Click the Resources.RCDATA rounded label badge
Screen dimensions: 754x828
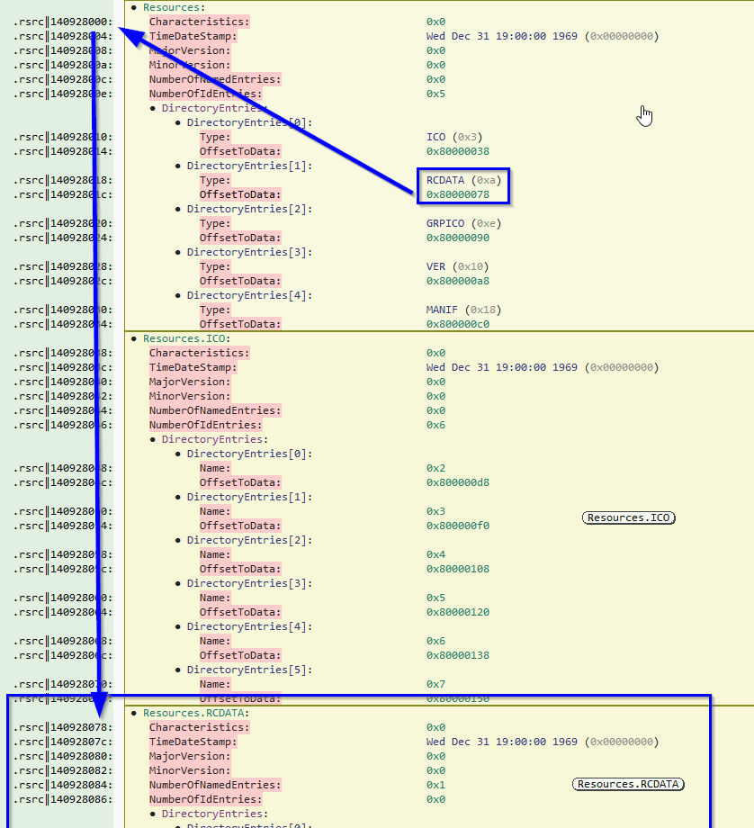click(x=628, y=785)
